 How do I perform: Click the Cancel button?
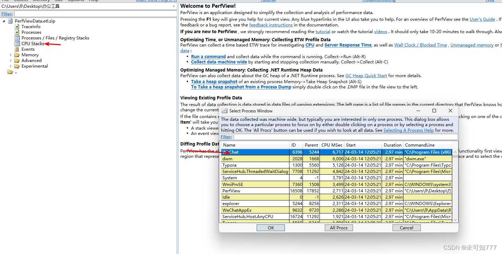(x=406, y=228)
